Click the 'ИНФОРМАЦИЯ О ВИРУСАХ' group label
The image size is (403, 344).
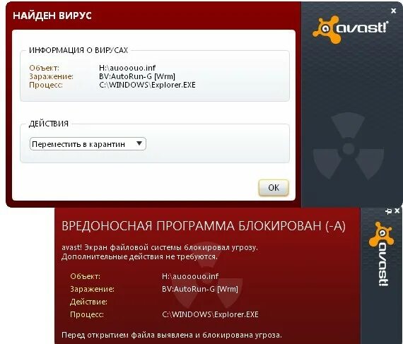click(78, 50)
